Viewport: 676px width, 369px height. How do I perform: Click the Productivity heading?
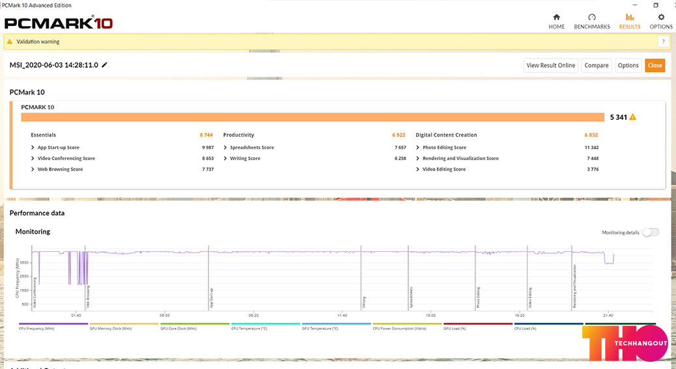click(238, 135)
